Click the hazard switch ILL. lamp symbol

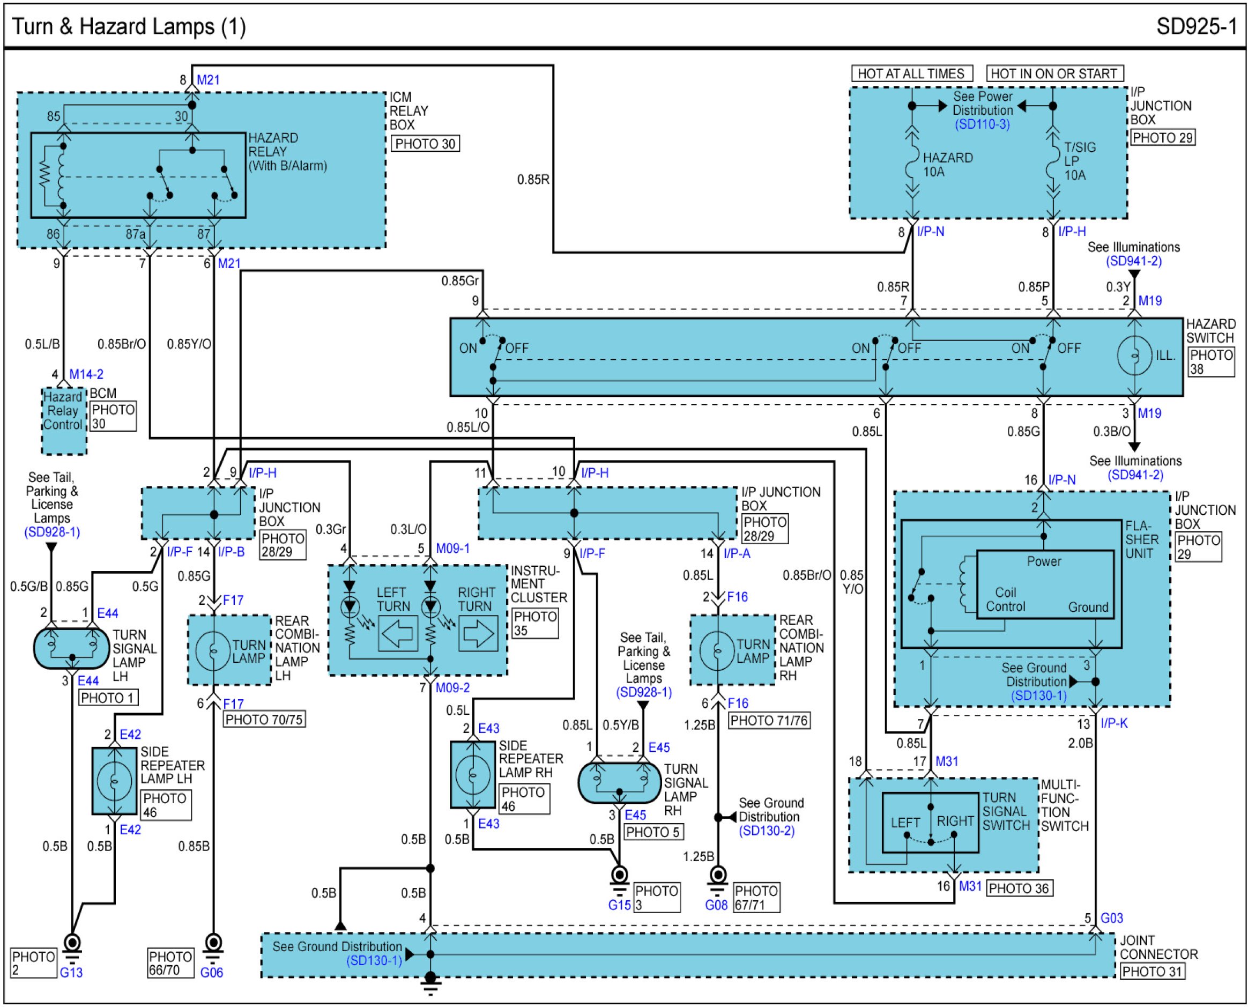1134,356
